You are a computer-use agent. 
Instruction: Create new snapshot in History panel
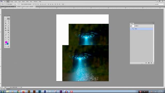(149, 63)
